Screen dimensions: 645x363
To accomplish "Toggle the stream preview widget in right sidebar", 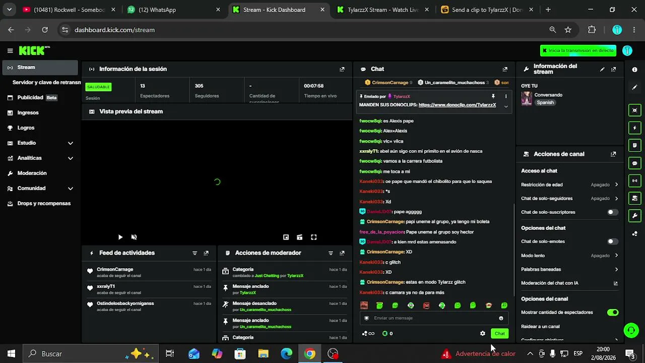I will point(634,110).
